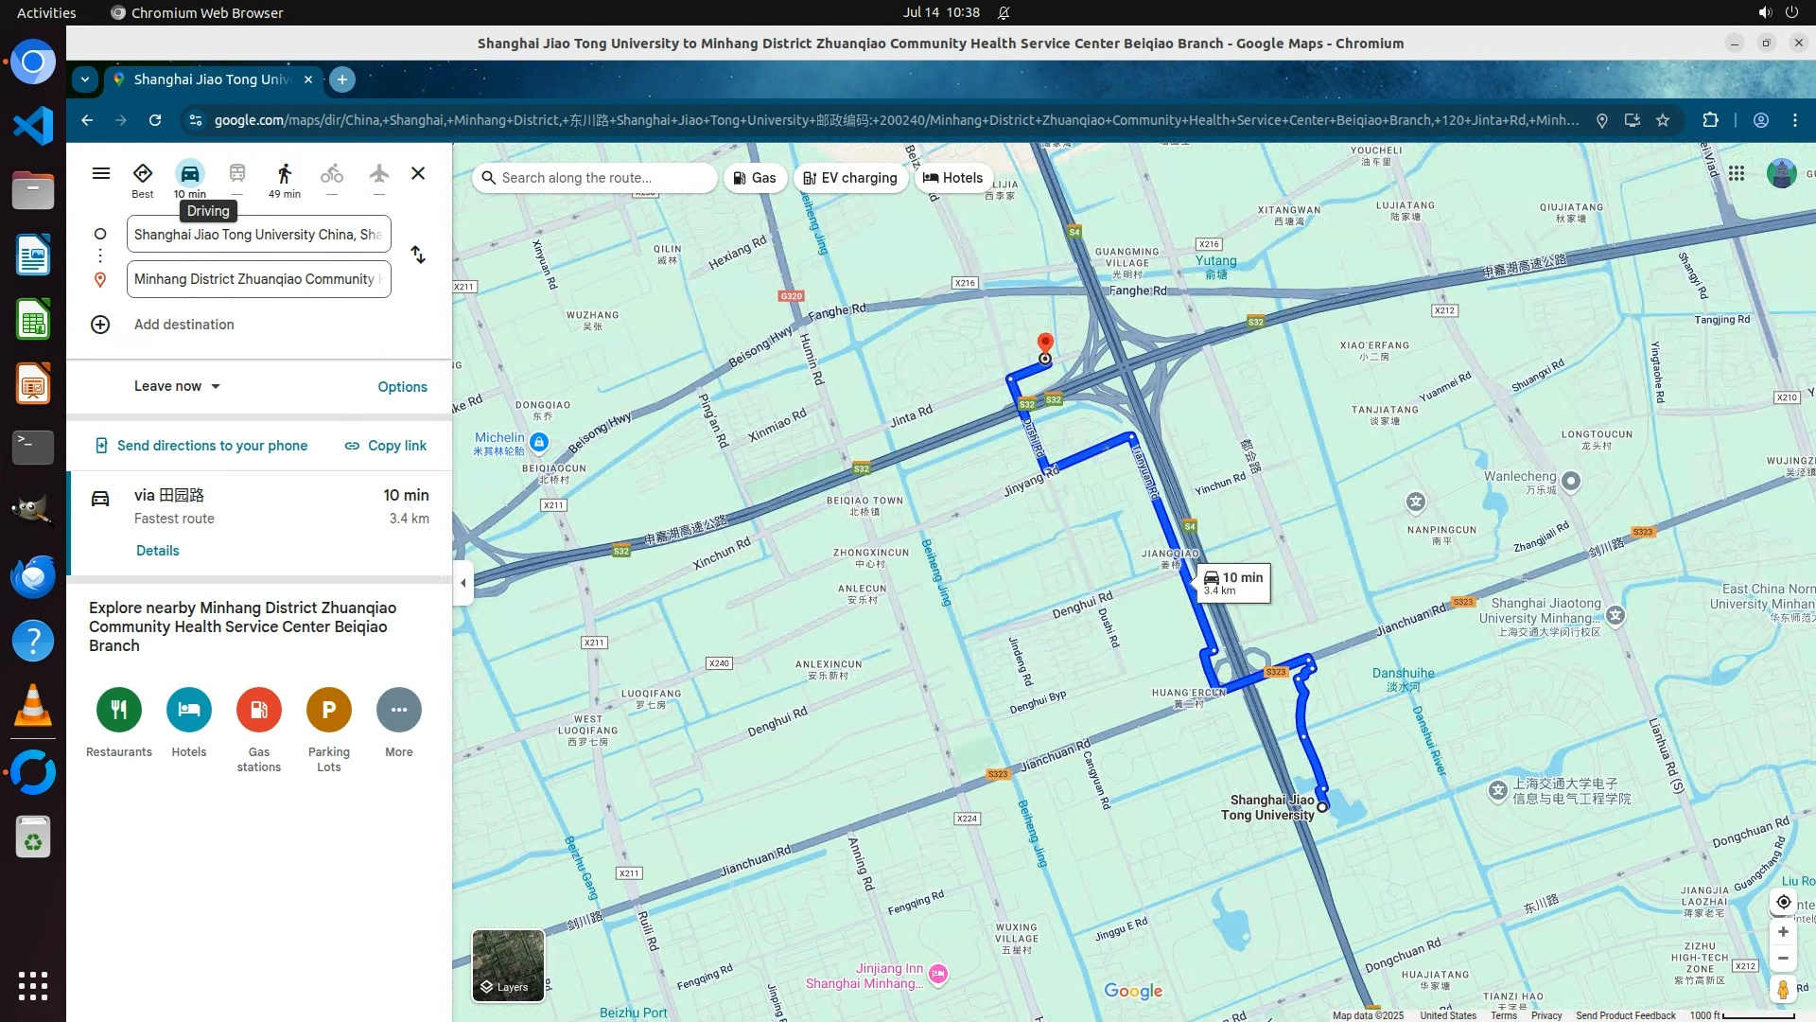
Task: Click the Copy link button
Action: coord(386,446)
